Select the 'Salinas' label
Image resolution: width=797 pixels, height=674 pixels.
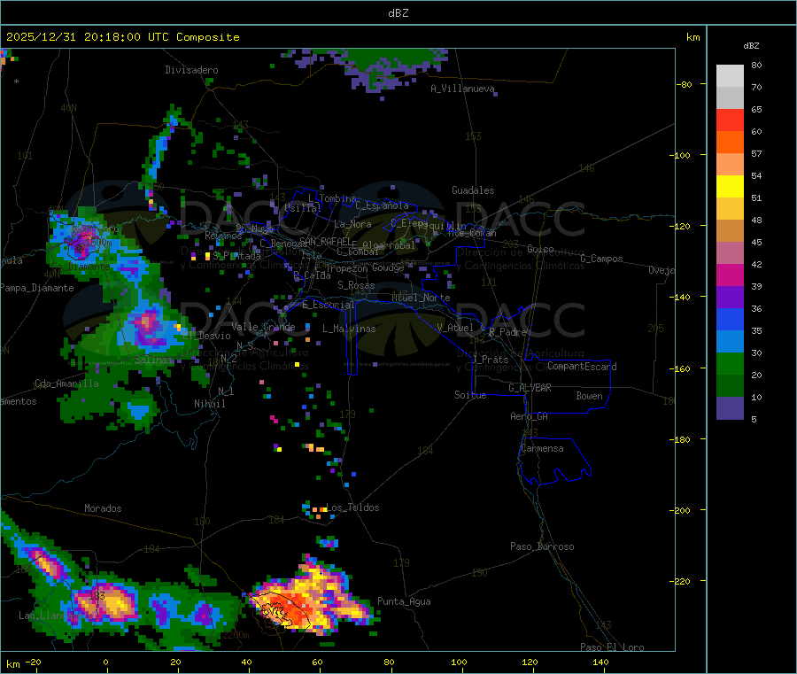click(x=153, y=360)
